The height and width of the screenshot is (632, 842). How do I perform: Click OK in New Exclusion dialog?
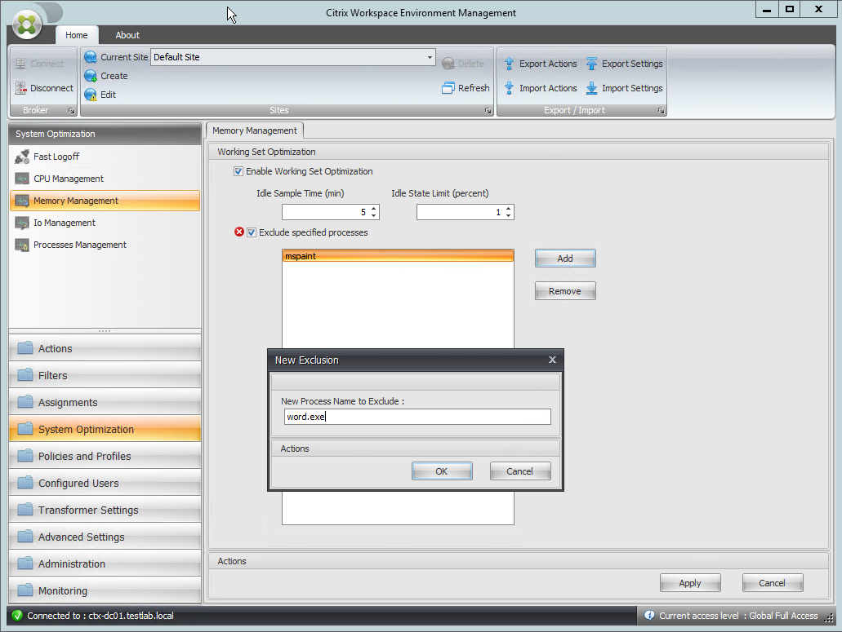pos(442,471)
